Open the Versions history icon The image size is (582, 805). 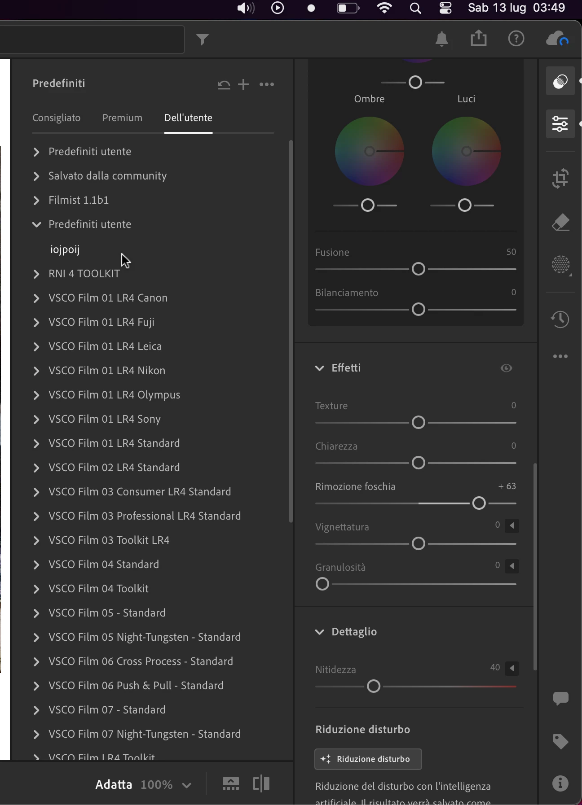(560, 319)
